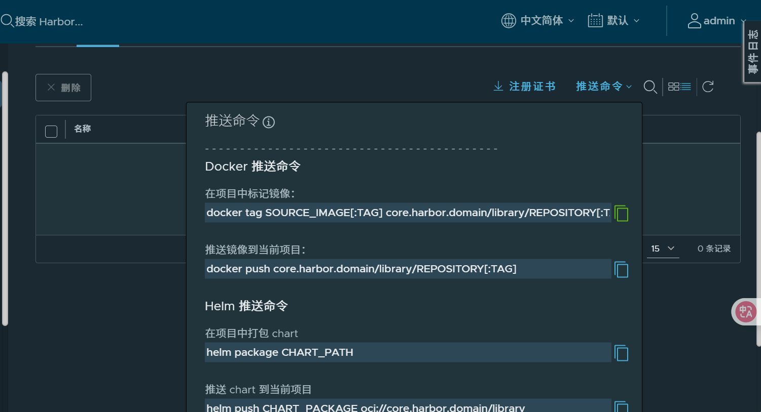Open the 事件日志 side panel tab

click(x=752, y=52)
